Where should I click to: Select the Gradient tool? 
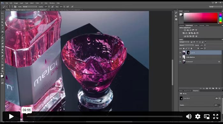pos(3,47)
